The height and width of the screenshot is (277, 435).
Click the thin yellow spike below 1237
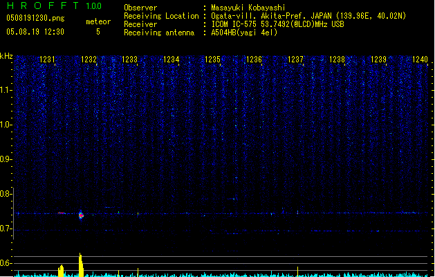297,271
